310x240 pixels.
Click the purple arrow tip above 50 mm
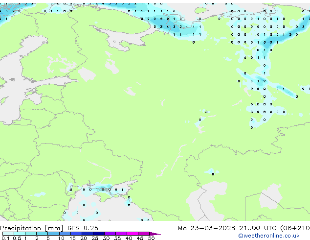click(155, 234)
